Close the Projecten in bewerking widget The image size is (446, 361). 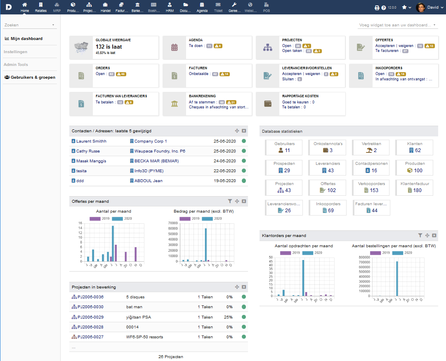coord(243,287)
